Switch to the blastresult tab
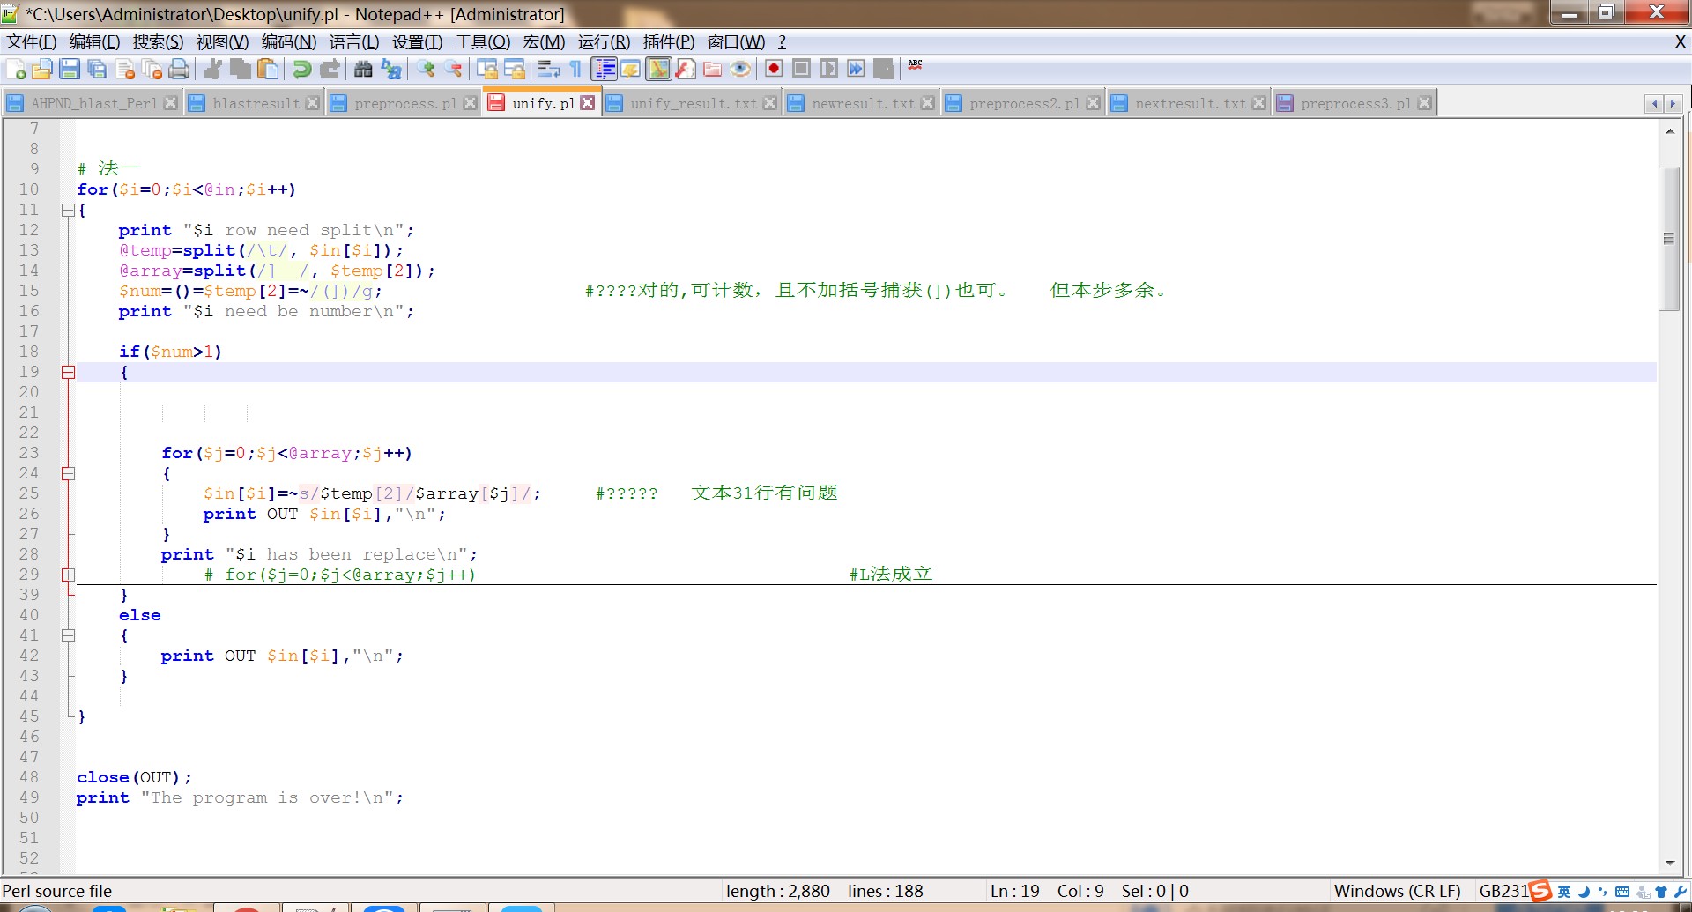The image size is (1692, 912). point(256,103)
